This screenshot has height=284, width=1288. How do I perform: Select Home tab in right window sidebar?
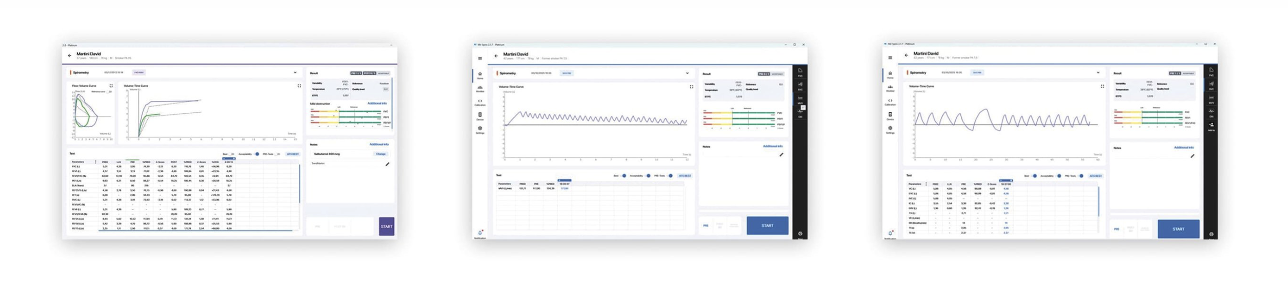click(890, 75)
